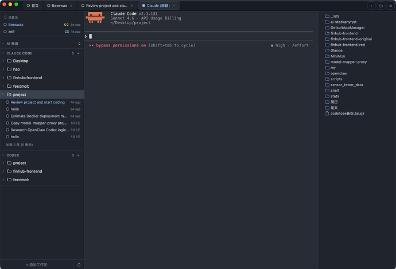Open settings gear in top-right toolbar
396x269 pixels.
[390, 6]
